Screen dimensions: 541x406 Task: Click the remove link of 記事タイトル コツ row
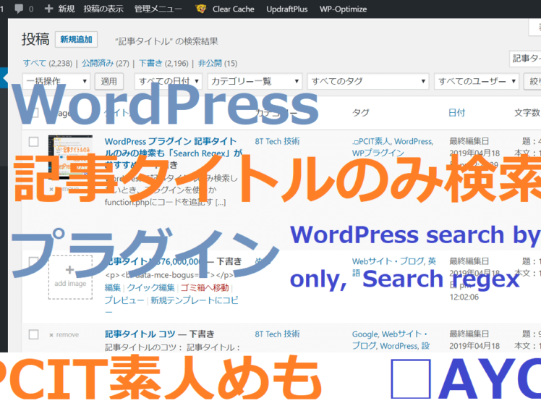click(x=64, y=334)
